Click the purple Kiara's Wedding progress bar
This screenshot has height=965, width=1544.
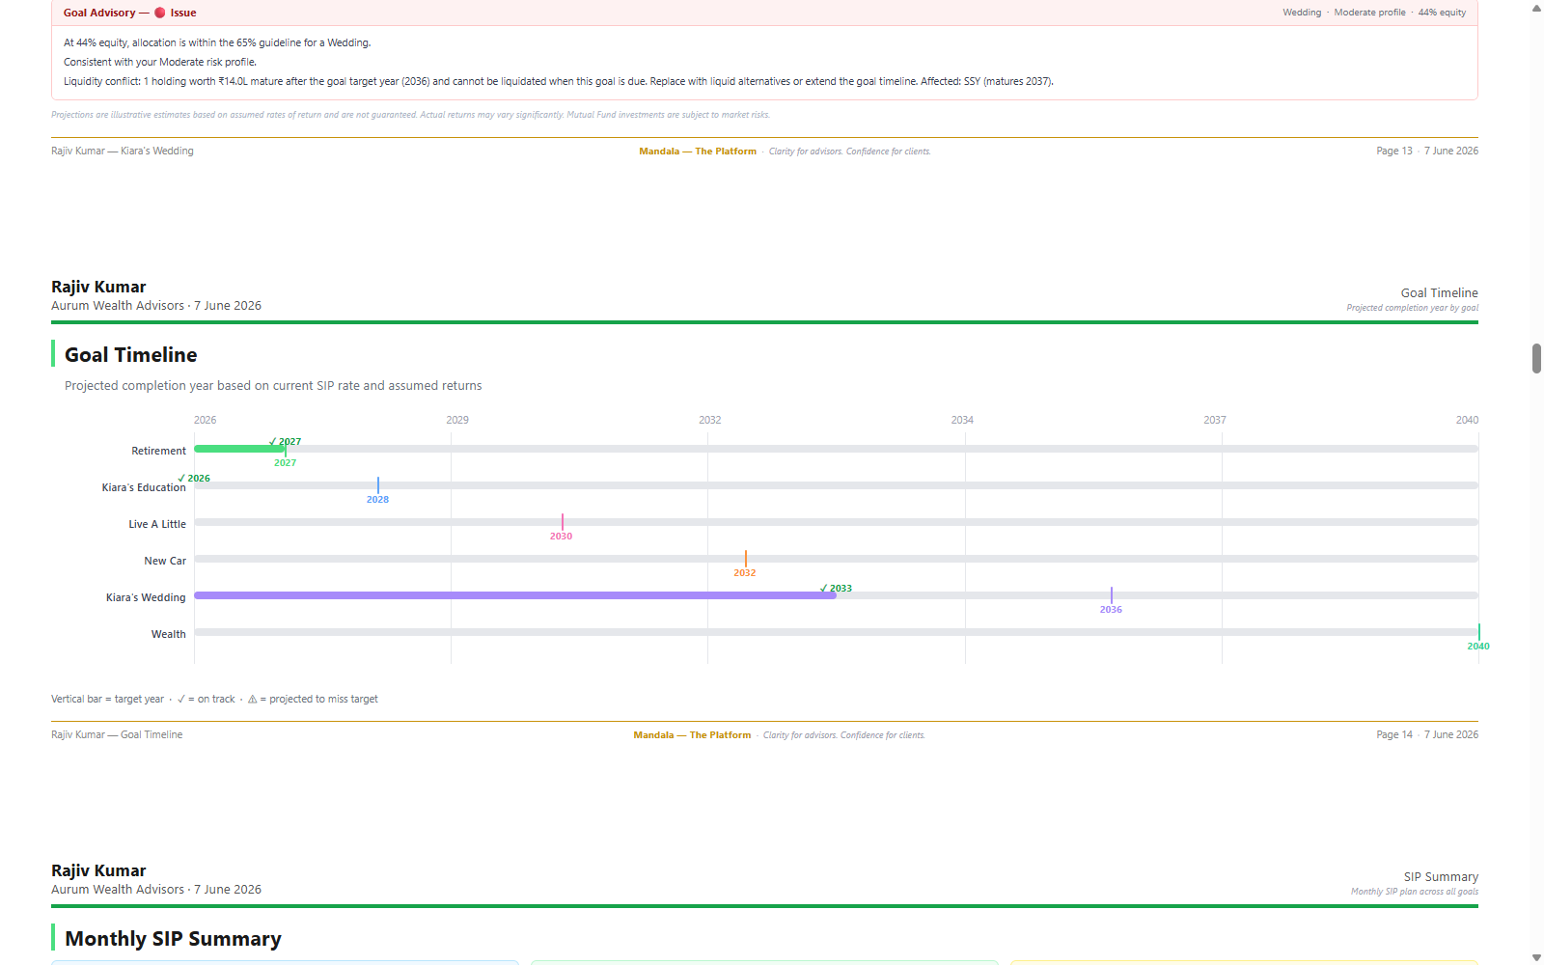click(515, 595)
